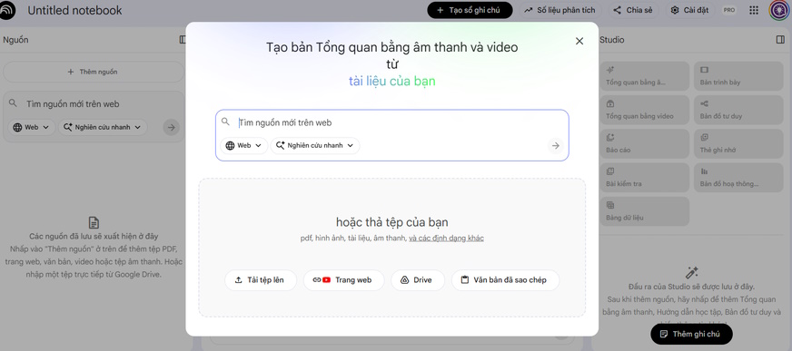Click the Nguồn panel heading

[15, 40]
